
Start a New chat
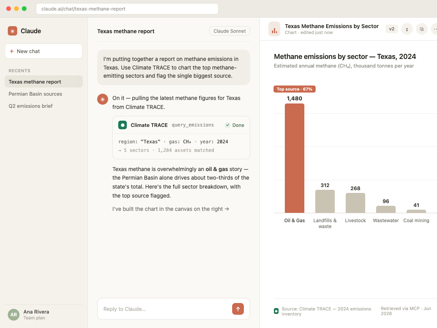pos(43,51)
